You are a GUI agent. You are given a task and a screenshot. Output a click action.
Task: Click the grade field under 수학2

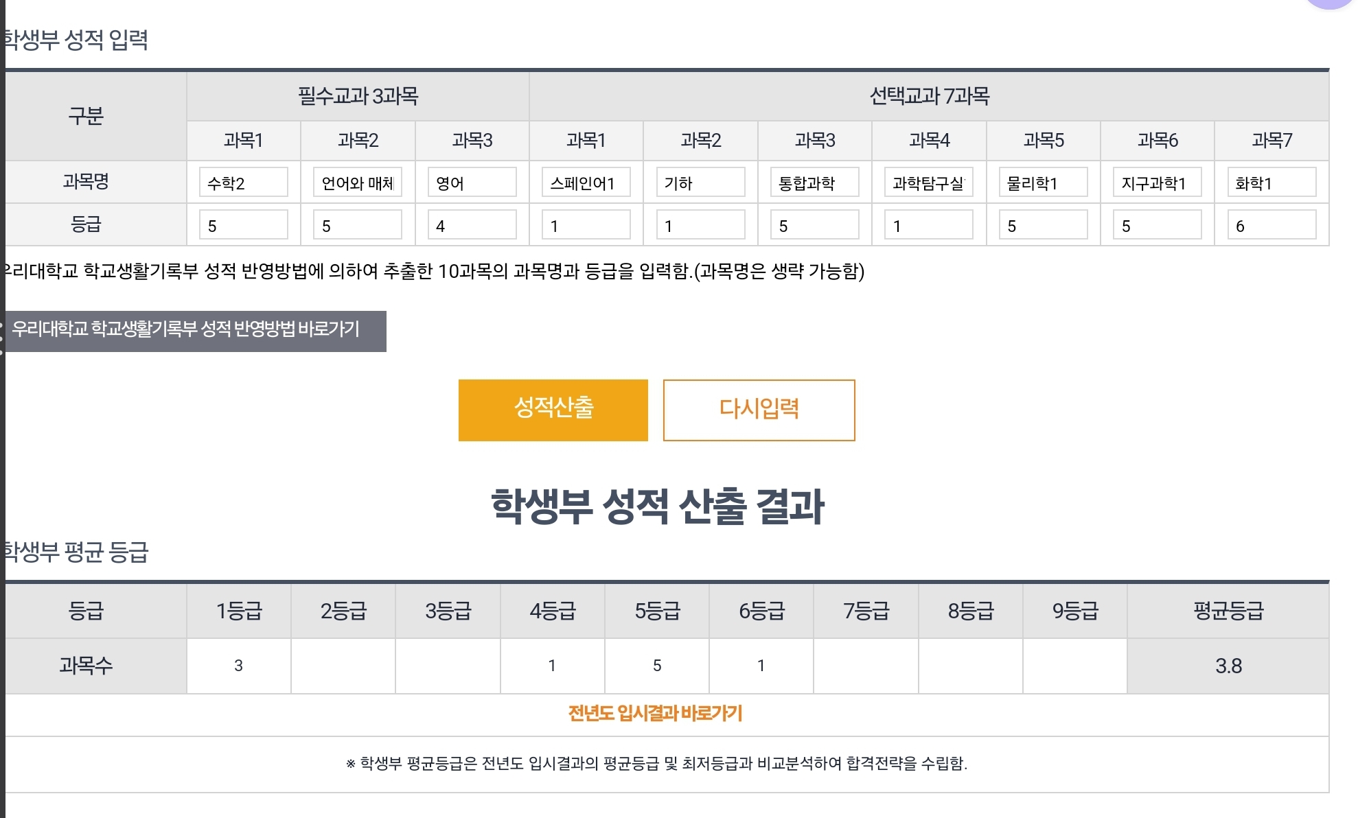coord(243,225)
